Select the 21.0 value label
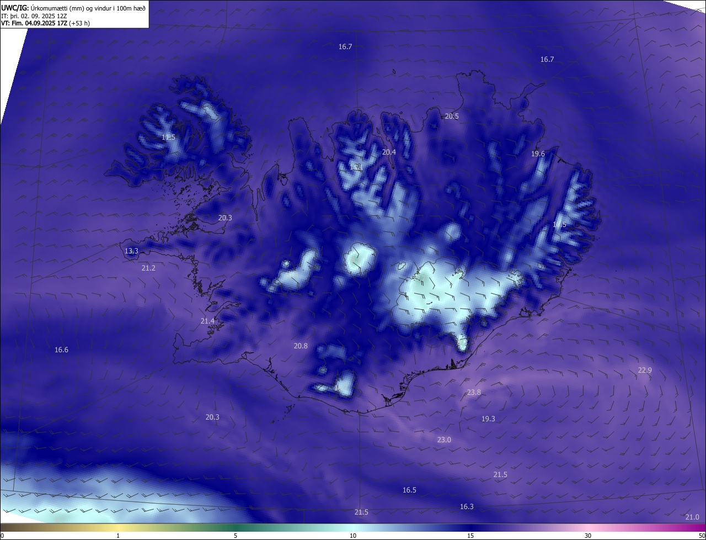 pos(692,517)
